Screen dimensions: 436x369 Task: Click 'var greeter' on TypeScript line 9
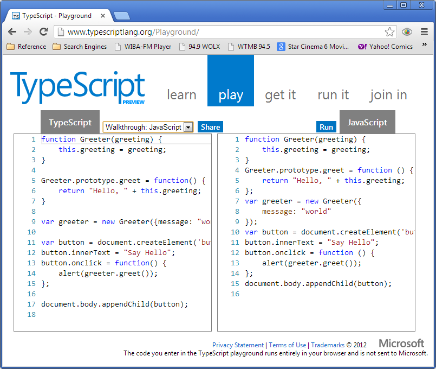click(x=65, y=222)
